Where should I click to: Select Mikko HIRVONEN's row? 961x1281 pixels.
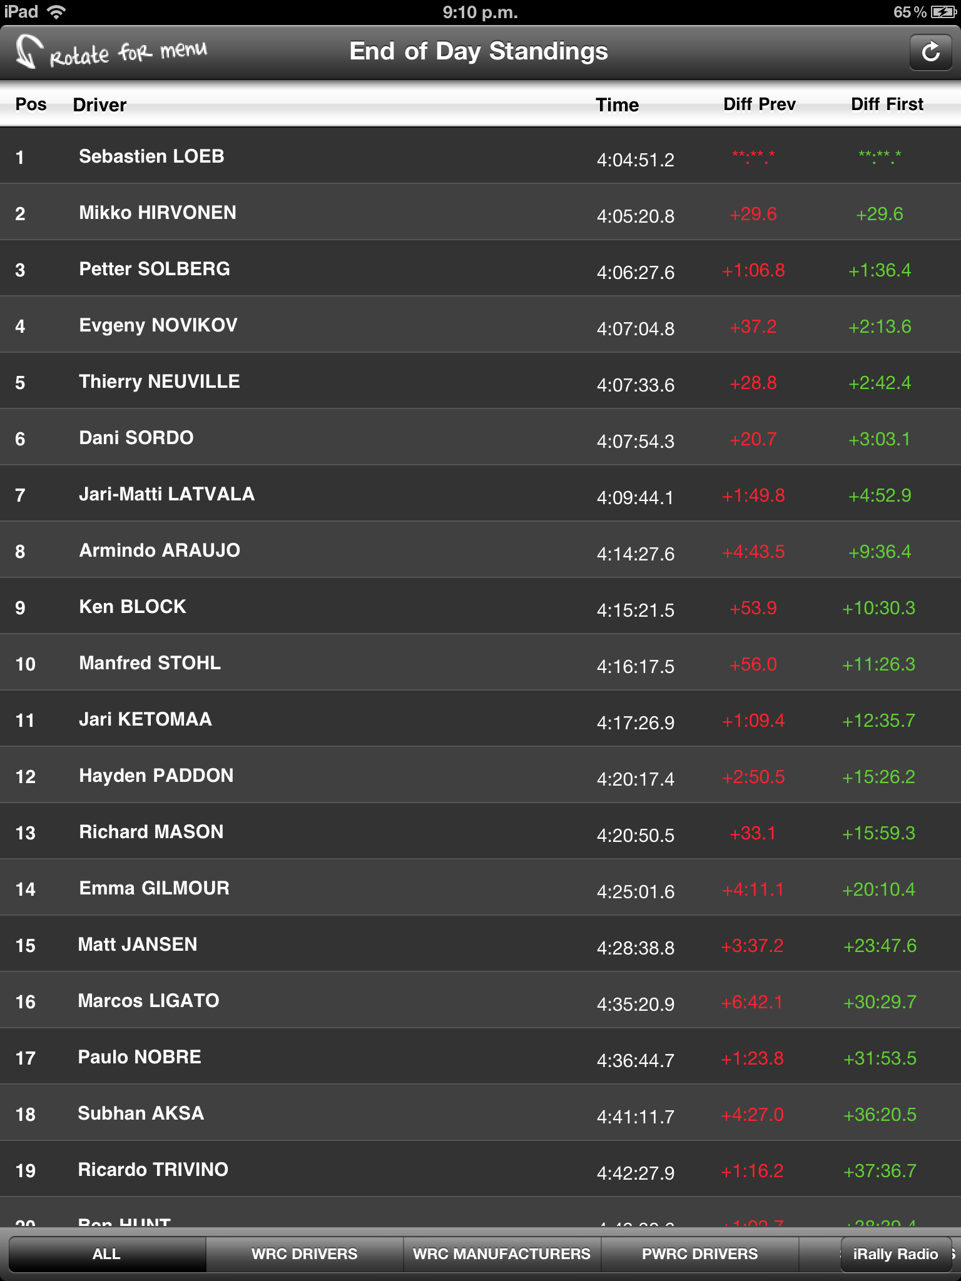(158, 213)
